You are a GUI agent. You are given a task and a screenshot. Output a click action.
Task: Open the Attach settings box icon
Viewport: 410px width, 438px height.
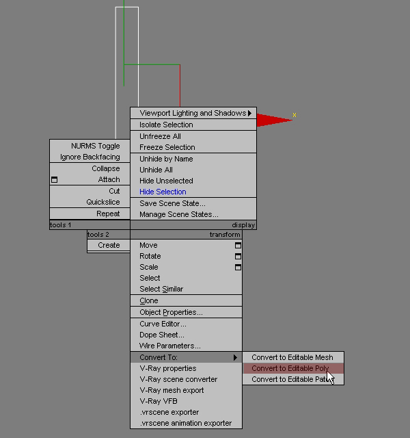[x=55, y=180]
